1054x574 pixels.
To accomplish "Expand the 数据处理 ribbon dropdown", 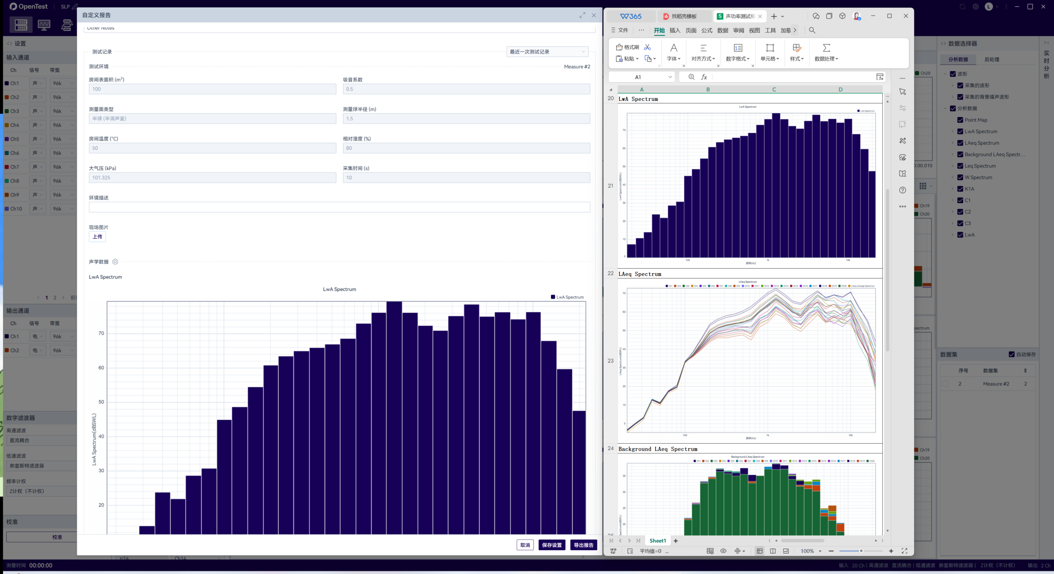I will click(x=826, y=58).
